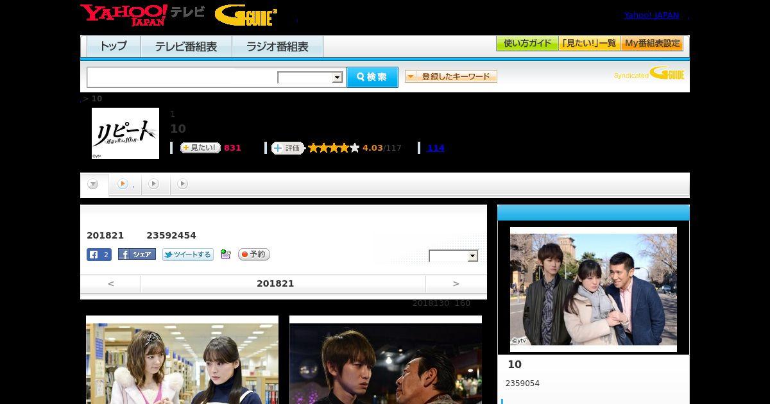The image size is (770, 404).
Task: Switch to the トップ tab
Action: [114, 46]
